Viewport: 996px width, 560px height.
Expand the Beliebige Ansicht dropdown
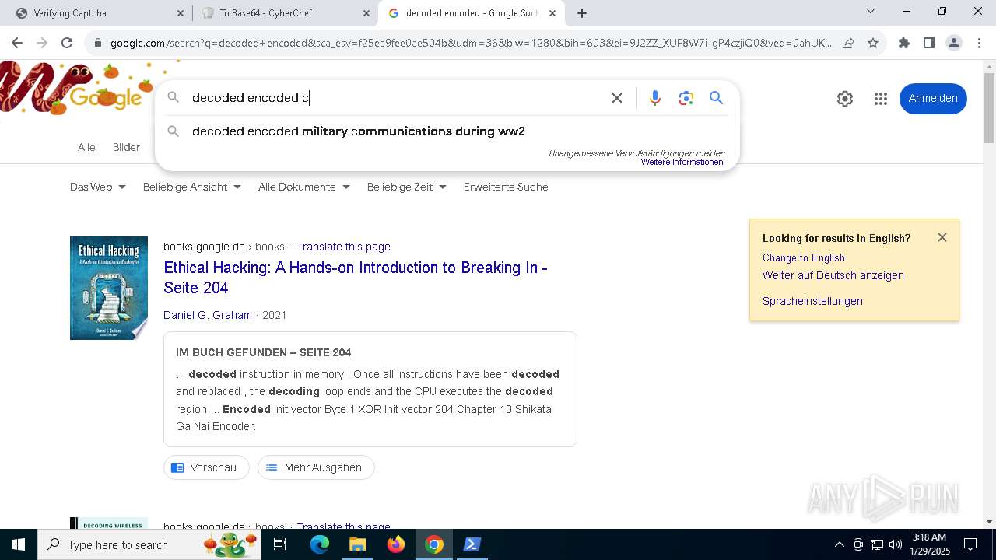pos(192,187)
